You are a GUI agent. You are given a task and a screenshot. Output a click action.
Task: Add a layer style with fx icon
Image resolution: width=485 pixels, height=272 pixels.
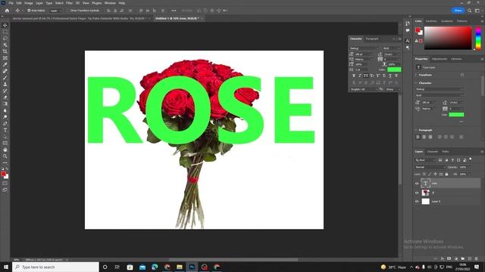[443, 258]
